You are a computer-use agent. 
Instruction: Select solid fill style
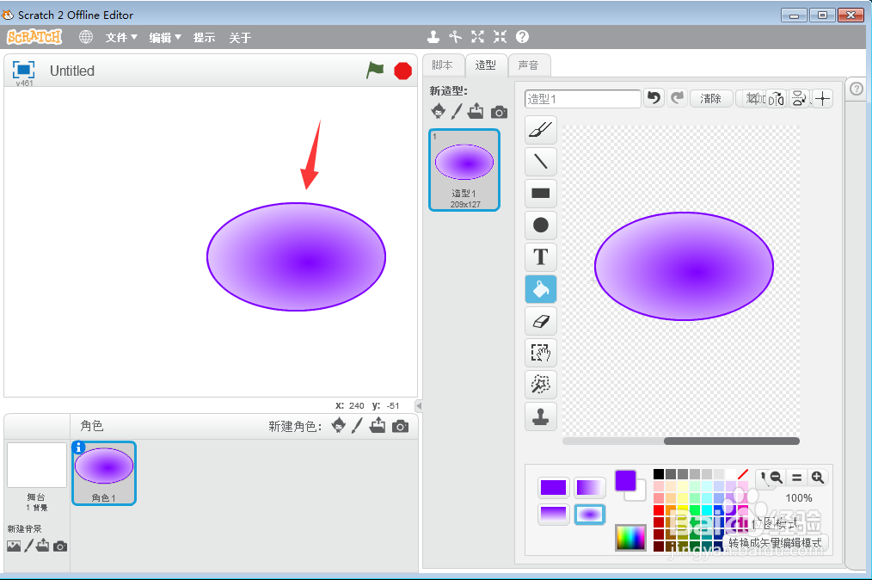tap(553, 488)
